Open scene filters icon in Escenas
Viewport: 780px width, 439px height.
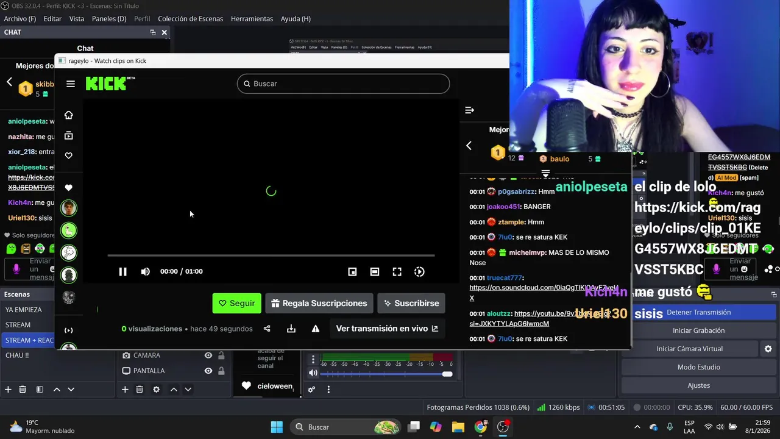(x=40, y=389)
